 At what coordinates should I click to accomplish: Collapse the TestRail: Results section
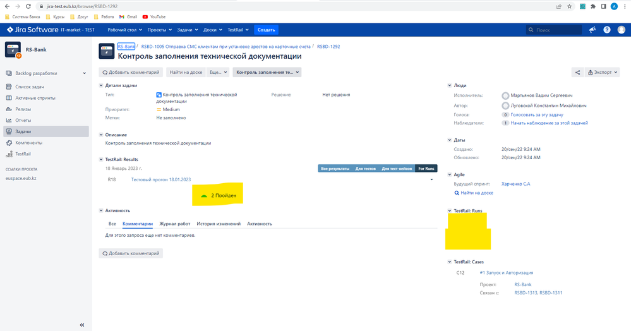pyautogui.click(x=101, y=159)
